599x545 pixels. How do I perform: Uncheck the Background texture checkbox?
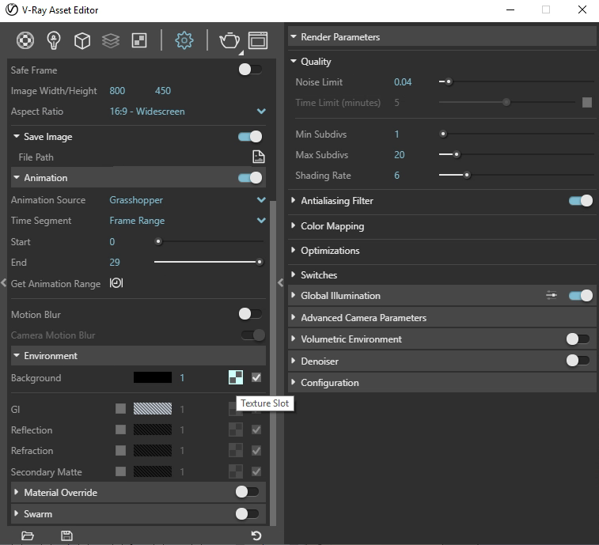tap(256, 377)
